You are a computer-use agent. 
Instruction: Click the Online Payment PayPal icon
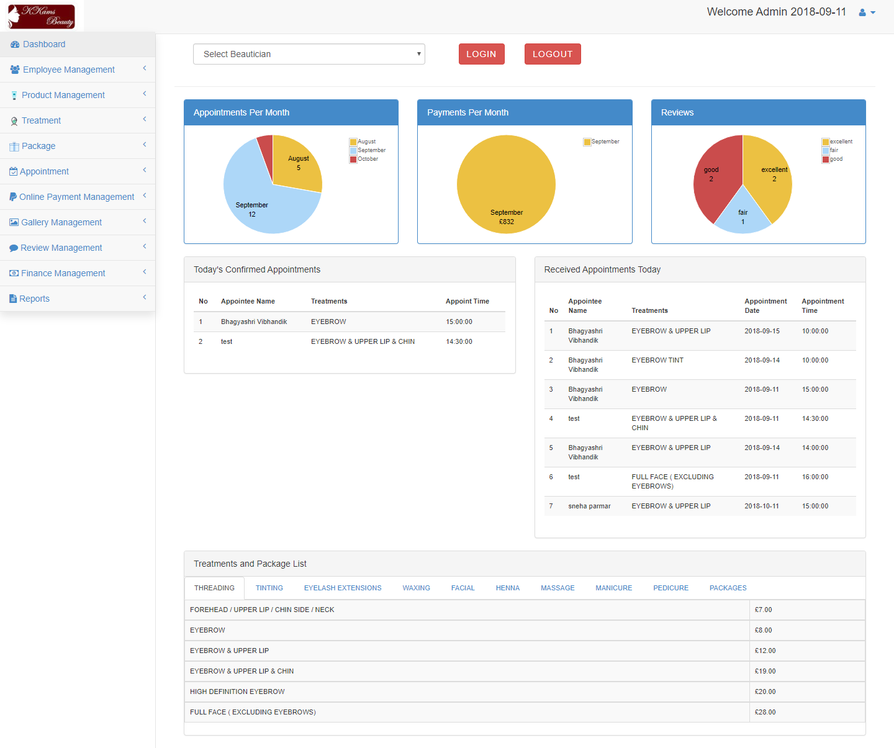(13, 197)
